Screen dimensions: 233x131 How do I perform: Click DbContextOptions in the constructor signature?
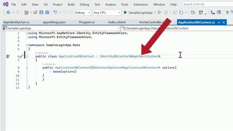[x=107, y=68]
